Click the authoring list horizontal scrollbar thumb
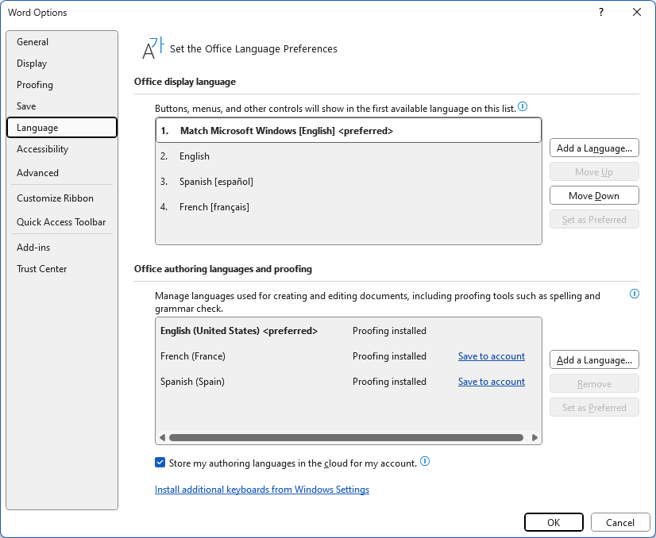 pos(346,438)
